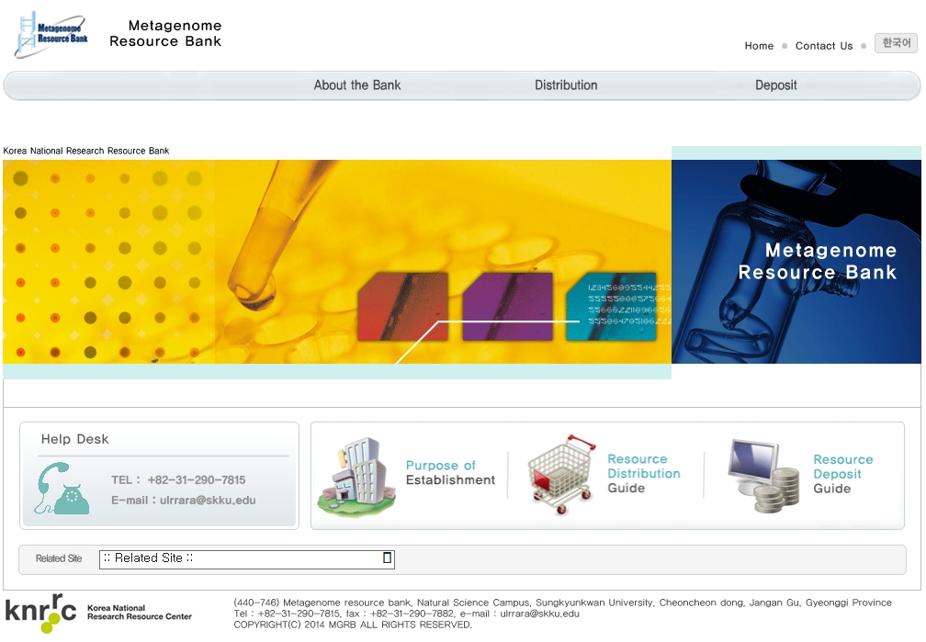Click the shopping cart Distribution Guide icon
Image resolution: width=926 pixels, height=642 pixels.
click(561, 474)
